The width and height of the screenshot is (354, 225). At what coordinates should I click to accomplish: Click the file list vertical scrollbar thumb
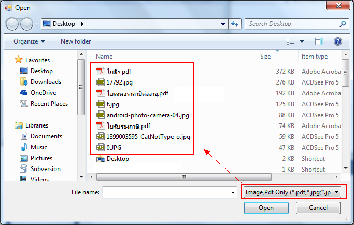tap(345, 73)
